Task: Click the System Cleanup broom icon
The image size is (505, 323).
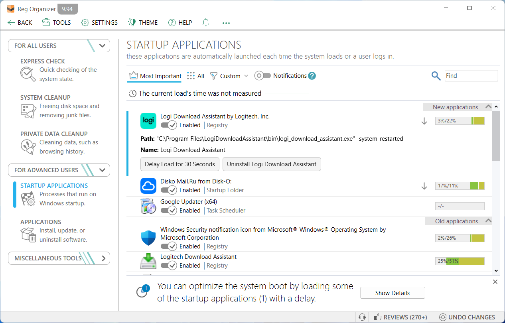Action: tap(28, 111)
